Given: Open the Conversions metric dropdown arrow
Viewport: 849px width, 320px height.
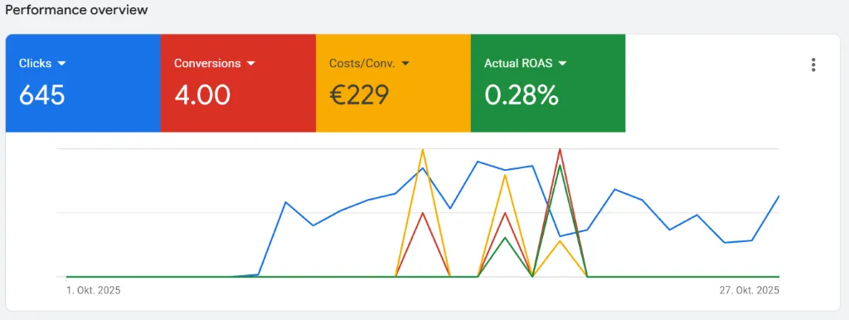Looking at the screenshot, I should (250, 63).
